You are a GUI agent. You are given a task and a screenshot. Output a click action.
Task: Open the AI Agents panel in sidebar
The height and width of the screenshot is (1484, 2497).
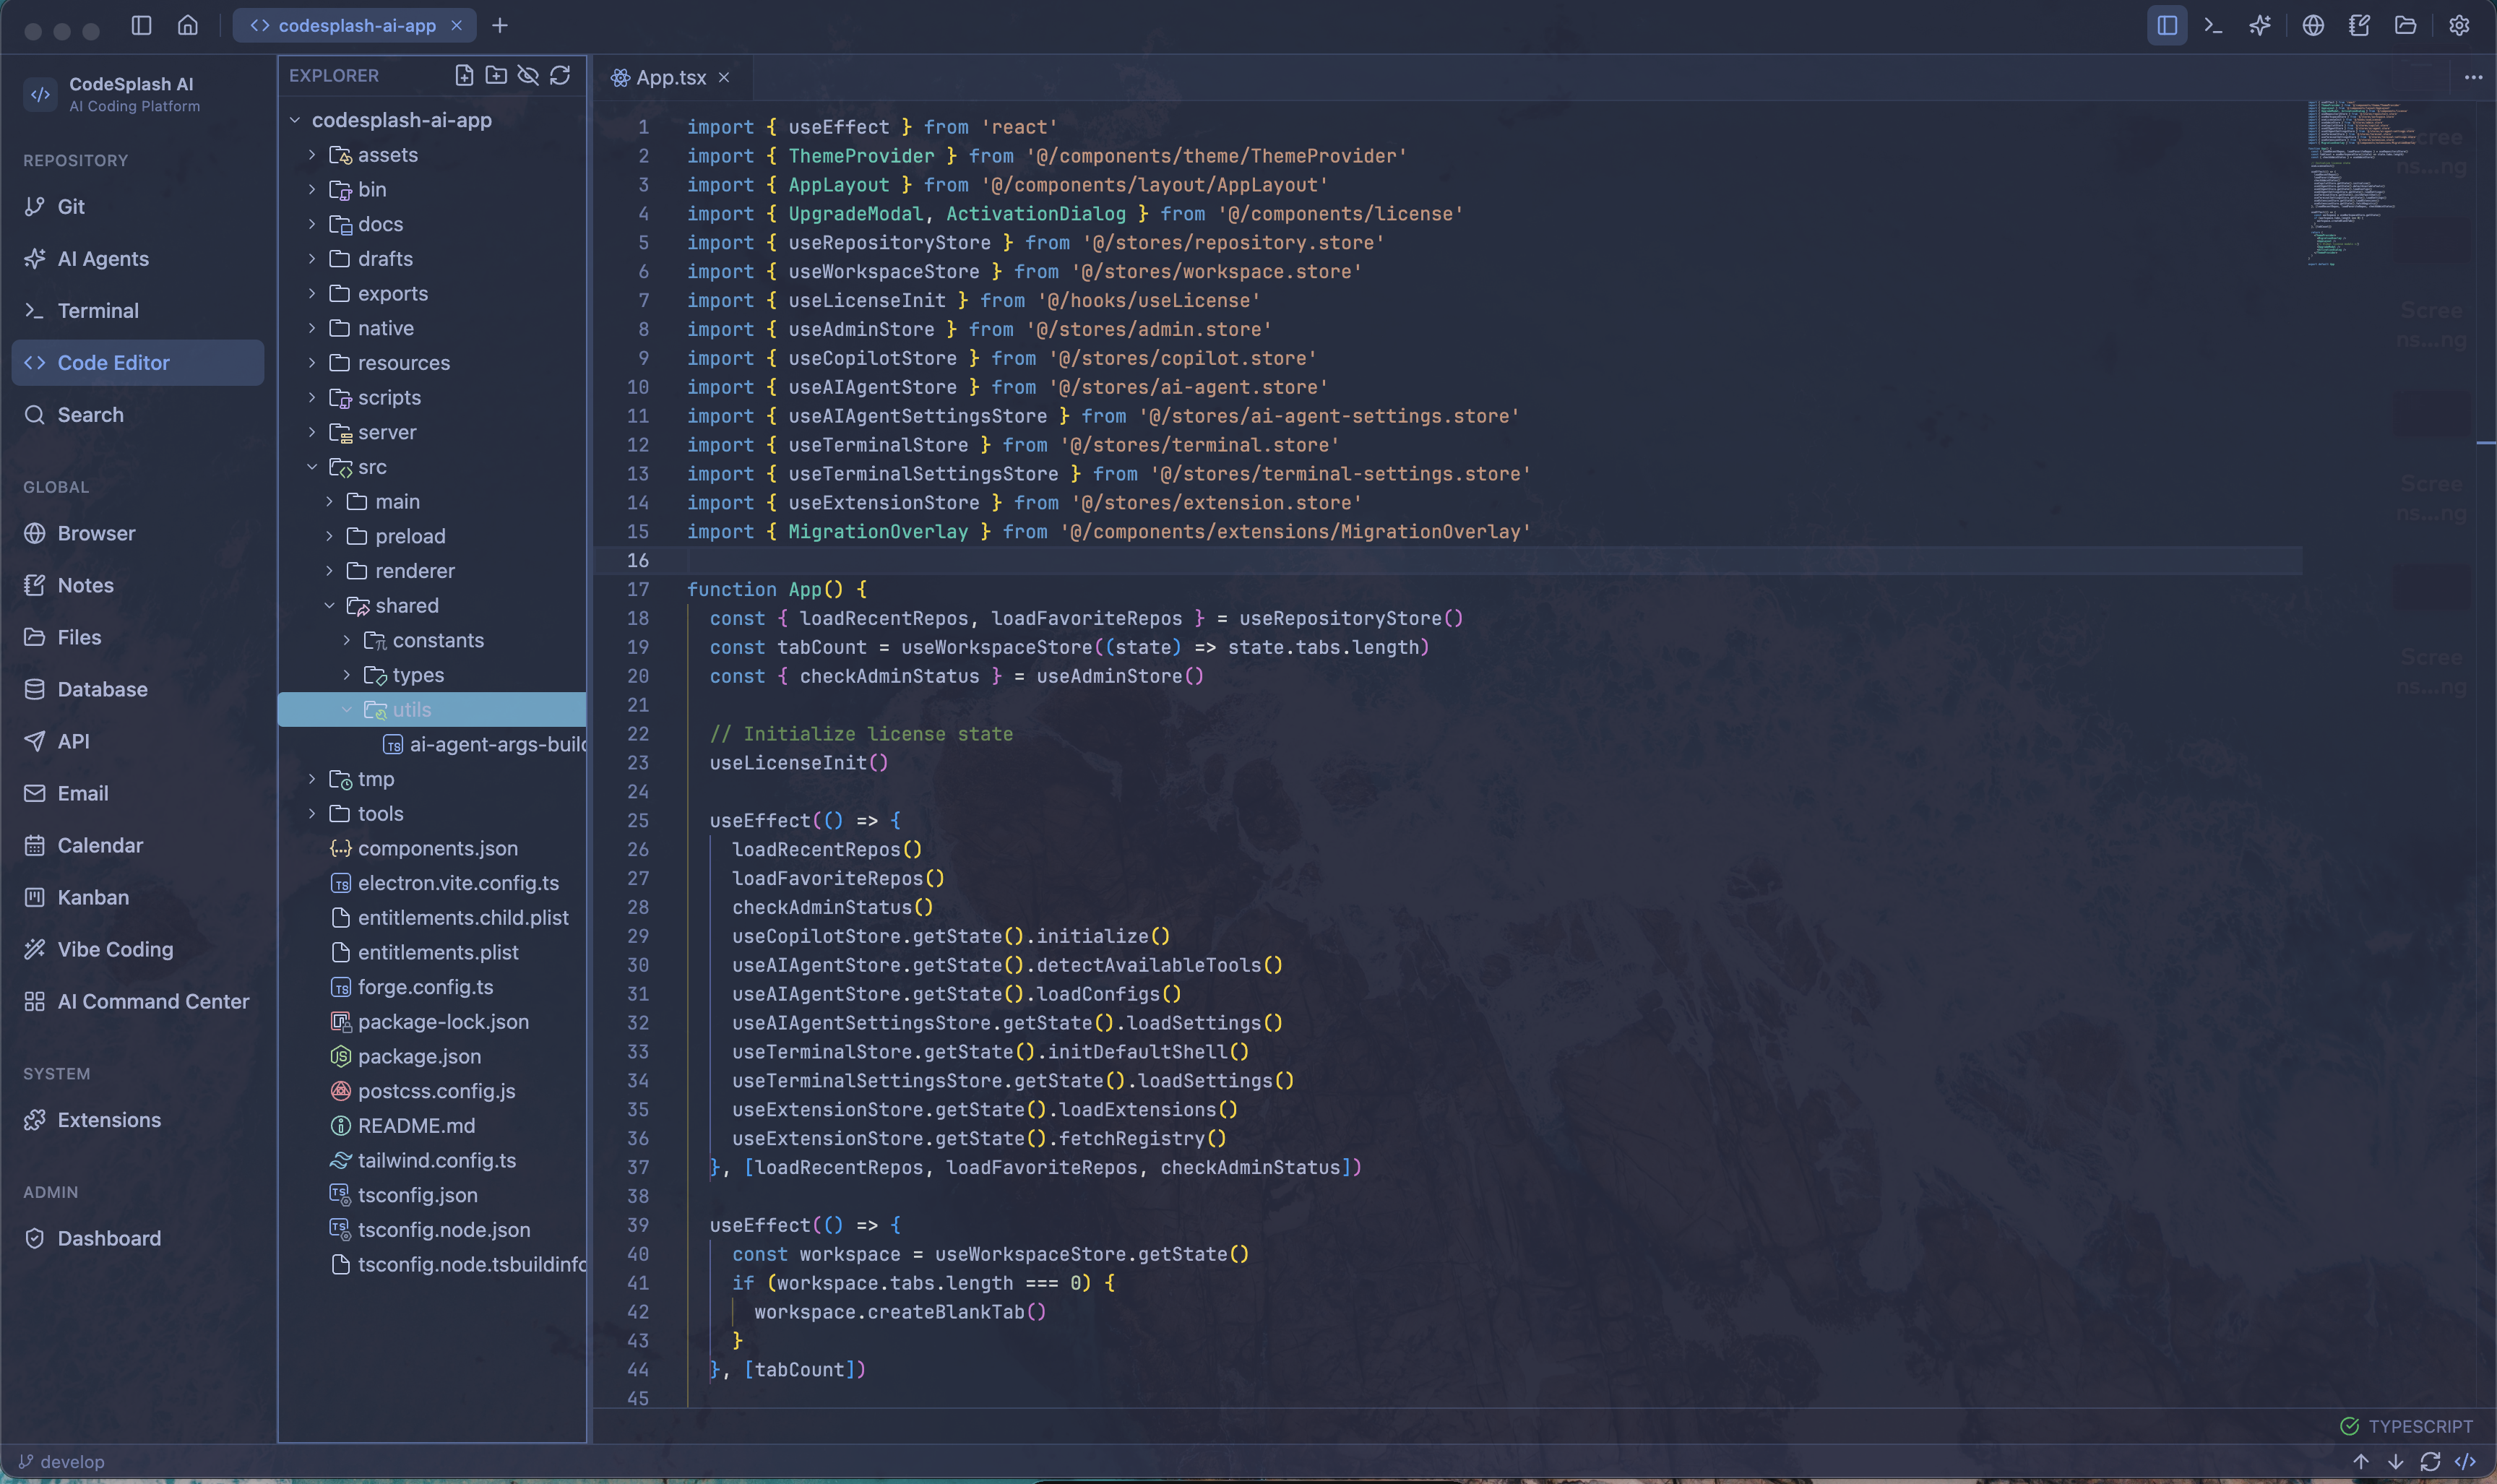[103, 258]
